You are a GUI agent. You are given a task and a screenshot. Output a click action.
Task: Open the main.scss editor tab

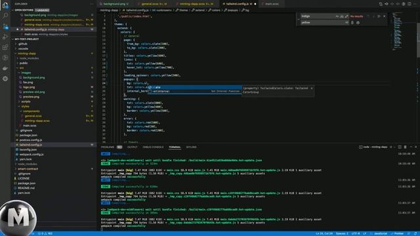[271, 4]
